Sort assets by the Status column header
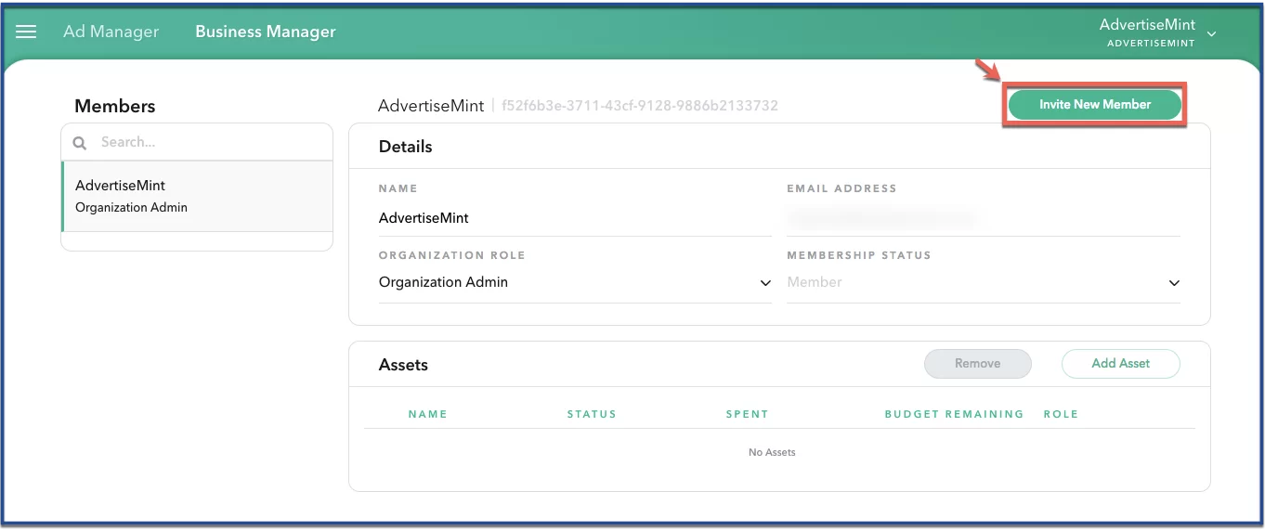Viewport: 1265px width, 530px height. 592,414
